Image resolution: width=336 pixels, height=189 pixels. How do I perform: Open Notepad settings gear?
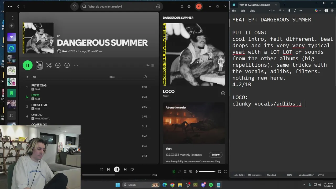(332, 11)
